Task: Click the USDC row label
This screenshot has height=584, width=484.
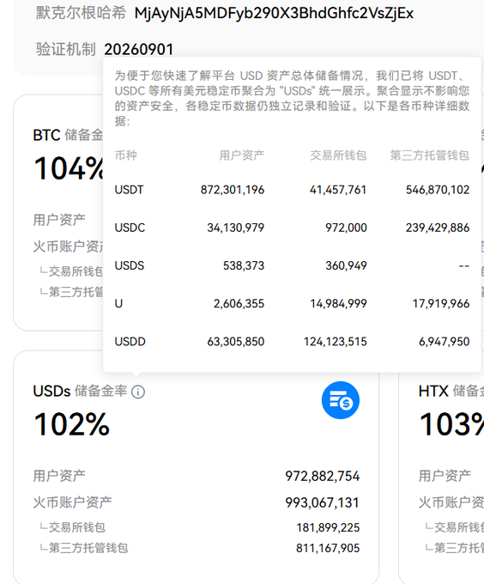Action: (130, 228)
